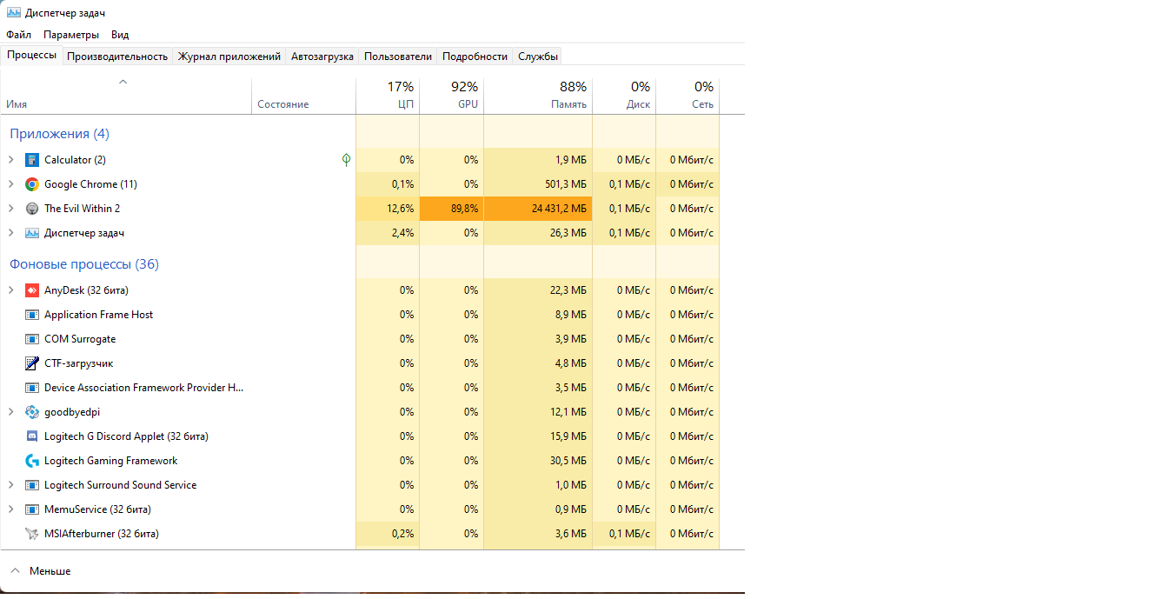Click the Logitech Surround Sound Service icon
Screen dimensions: 1169x599
point(32,485)
